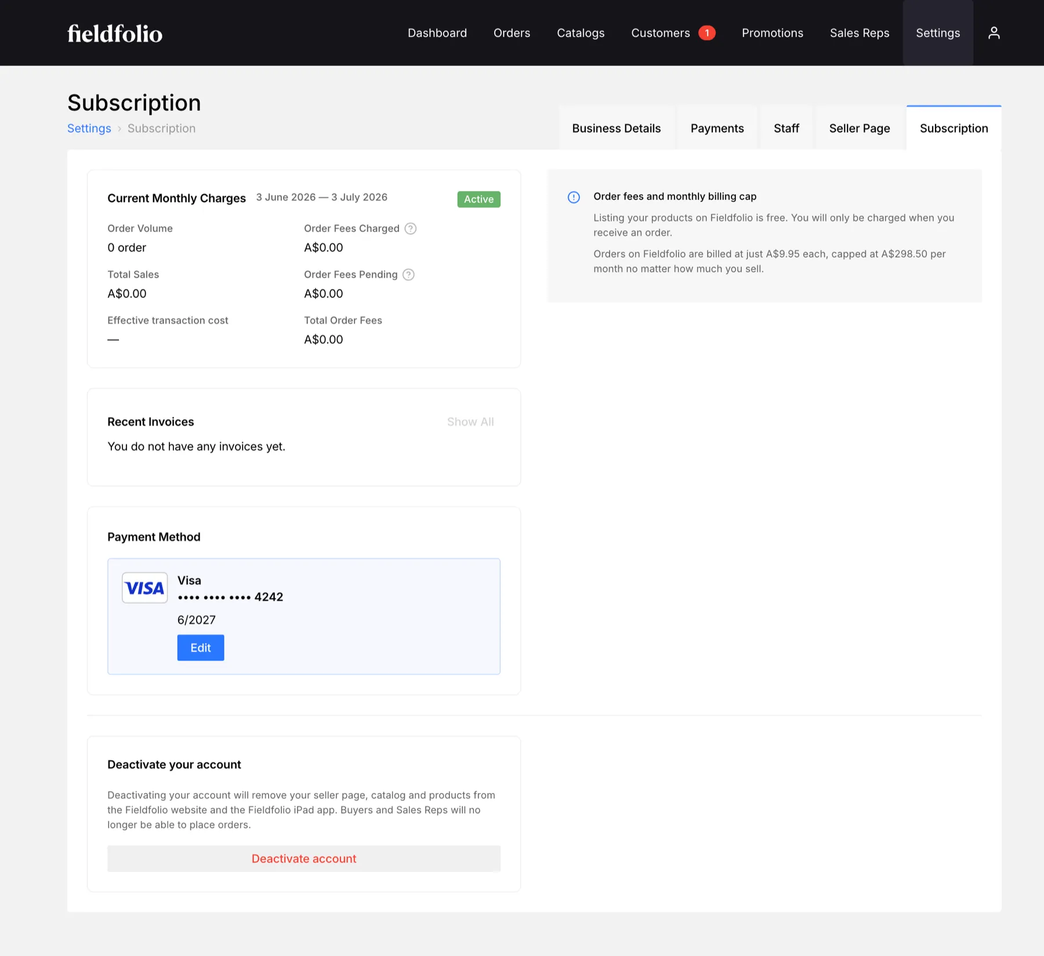Open the Staff tab
This screenshot has width=1044, height=956.
(x=786, y=128)
